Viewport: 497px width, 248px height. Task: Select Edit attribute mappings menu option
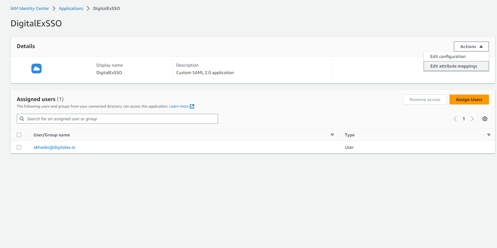coord(454,66)
